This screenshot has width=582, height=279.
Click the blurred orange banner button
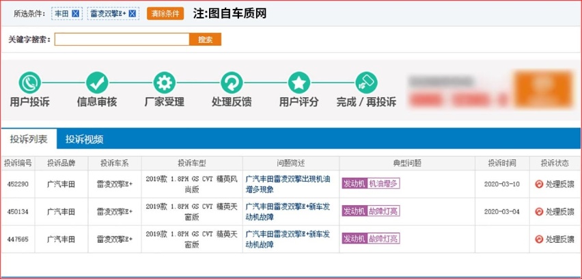544,90
